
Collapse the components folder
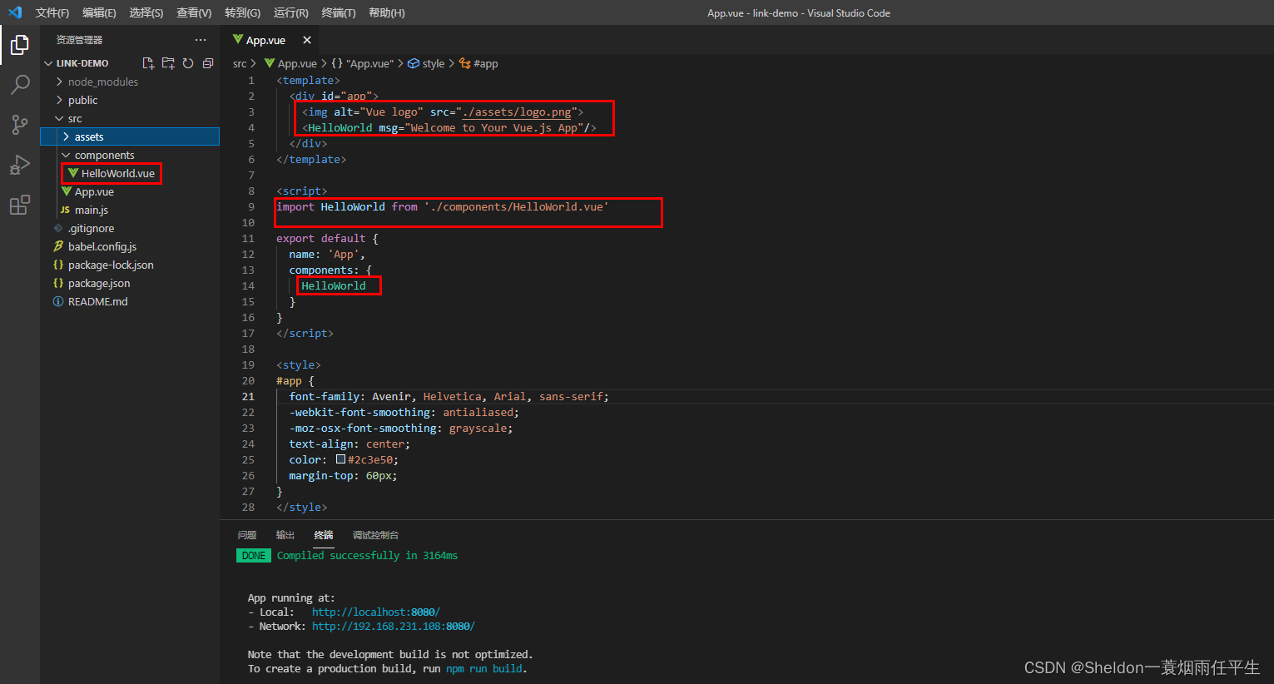(66, 155)
